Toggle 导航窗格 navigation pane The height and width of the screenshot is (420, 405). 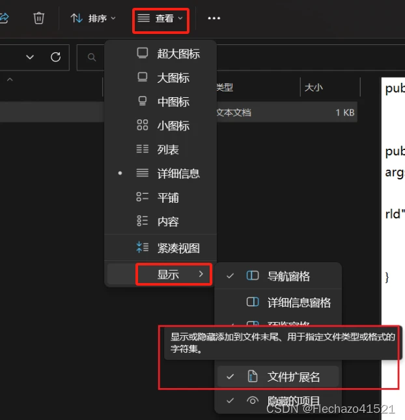pos(278,276)
